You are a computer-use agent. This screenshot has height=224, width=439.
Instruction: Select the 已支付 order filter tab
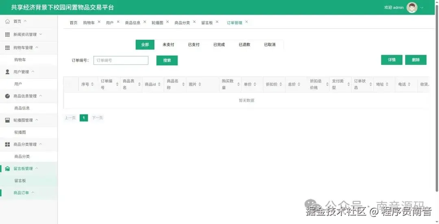tap(194, 45)
